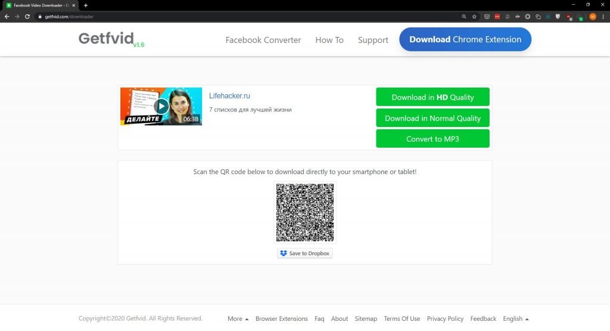Screen dimensions: 610x331
Task: Open a new browser tab
Action: pos(86,5)
